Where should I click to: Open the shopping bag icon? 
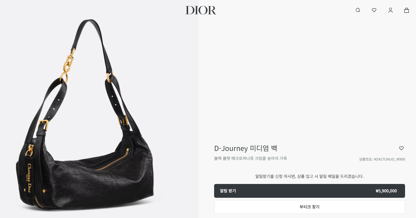tap(407, 10)
